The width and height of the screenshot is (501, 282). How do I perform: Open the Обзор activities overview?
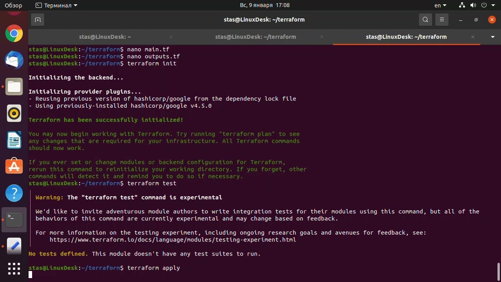13,5
